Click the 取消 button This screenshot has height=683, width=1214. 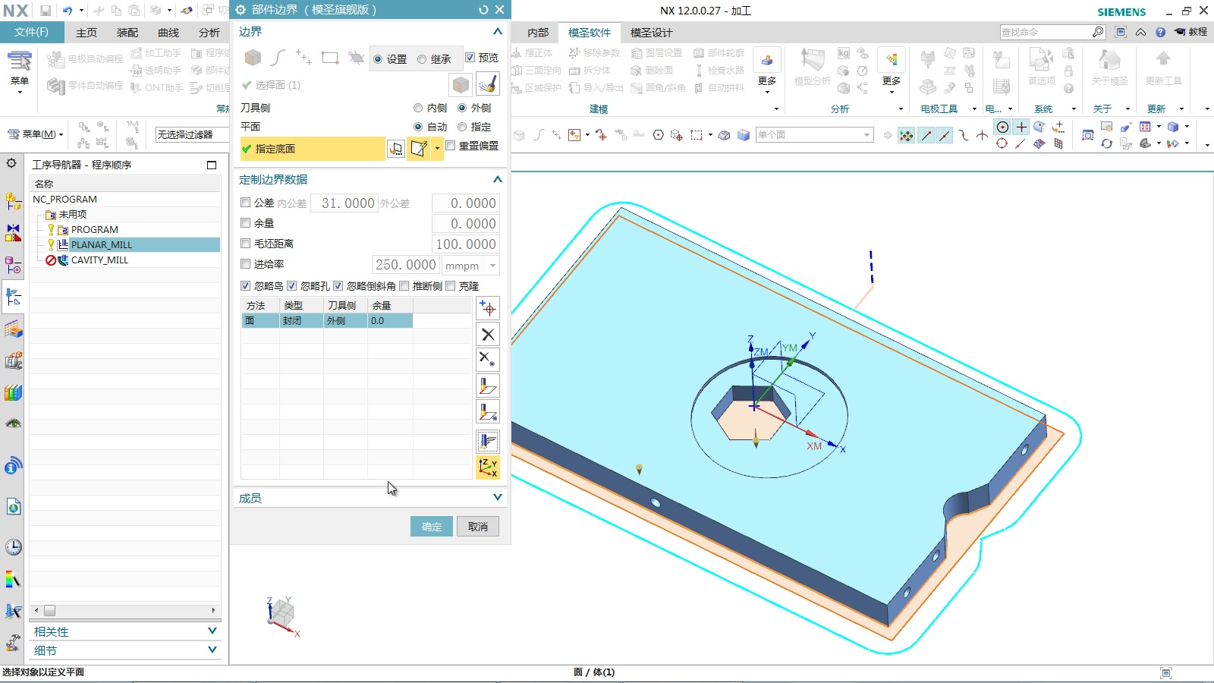point(478,527)
